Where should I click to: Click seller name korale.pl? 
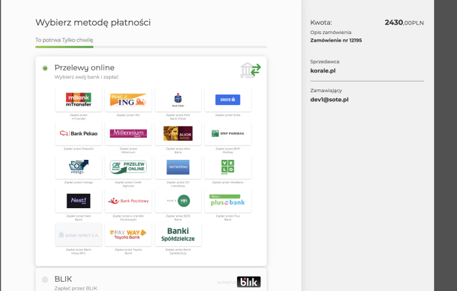click(x=323, y=70)
